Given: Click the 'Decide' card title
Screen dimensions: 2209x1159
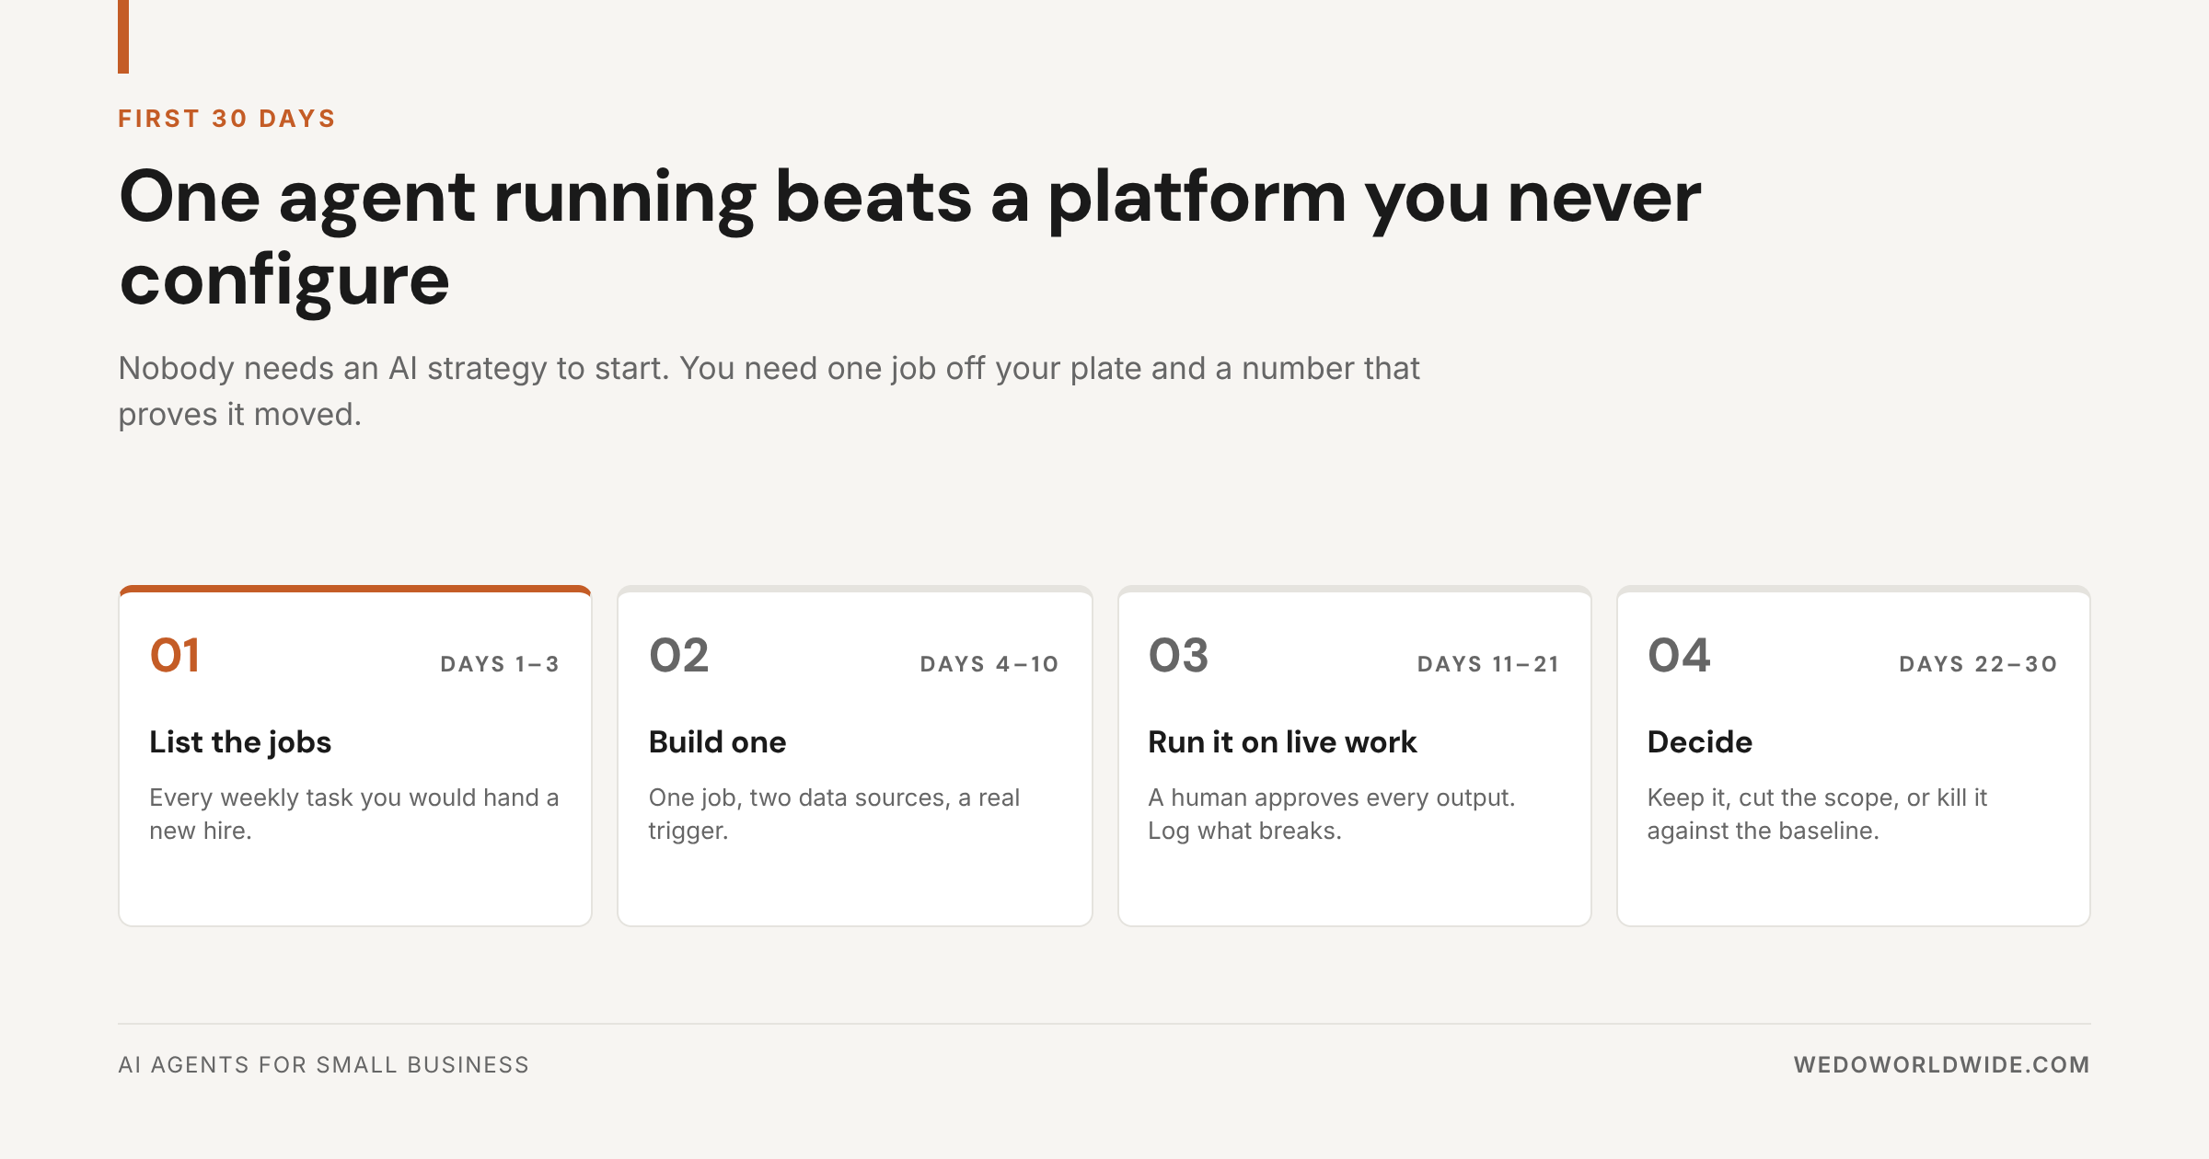Looking at the screenshot, I should 1700,741.
